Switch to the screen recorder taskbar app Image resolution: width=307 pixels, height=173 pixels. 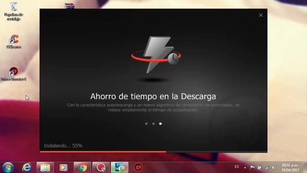click(101, 167)
